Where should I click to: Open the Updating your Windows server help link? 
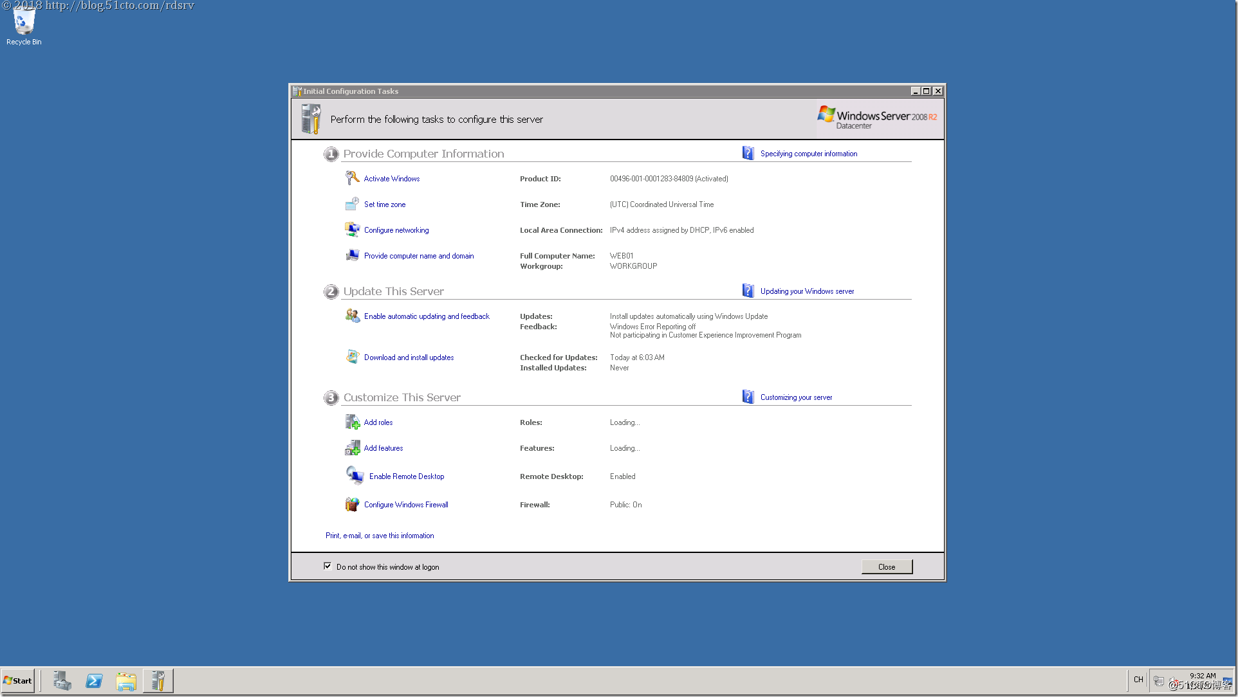point(807,291)
